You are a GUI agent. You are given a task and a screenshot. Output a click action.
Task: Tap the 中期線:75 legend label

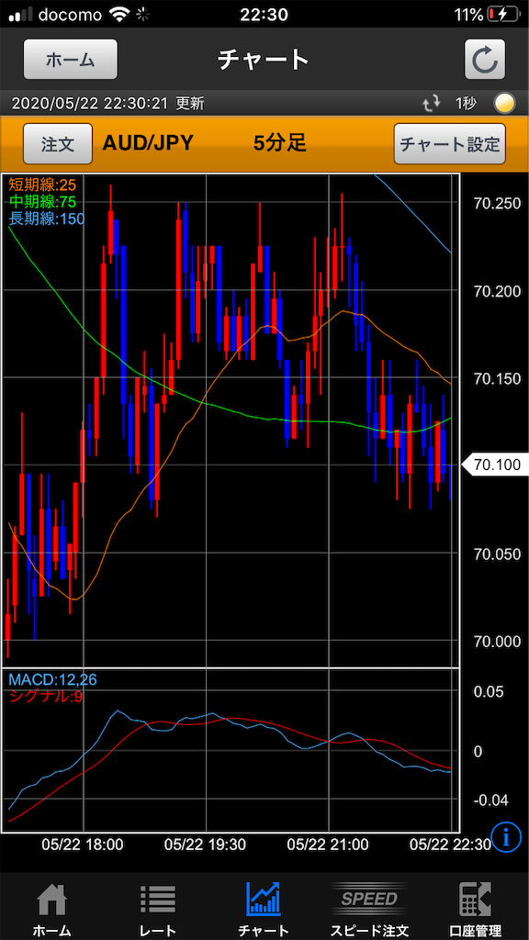tap(42, 201)
